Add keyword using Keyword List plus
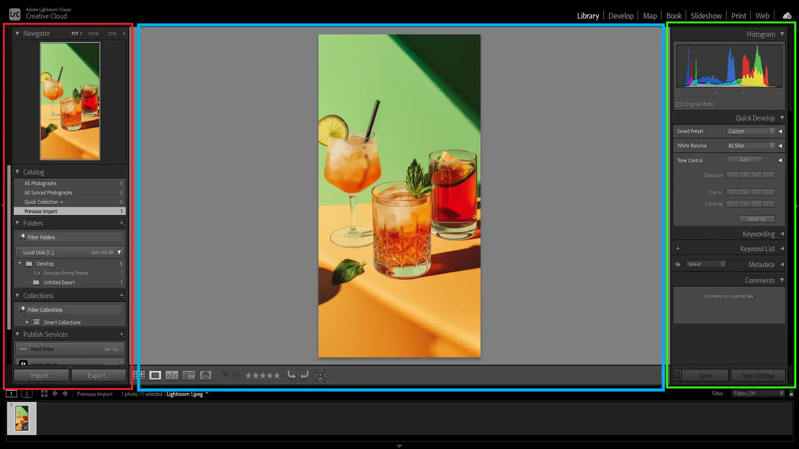The image size is (799, 449). (x=677, y=249)
